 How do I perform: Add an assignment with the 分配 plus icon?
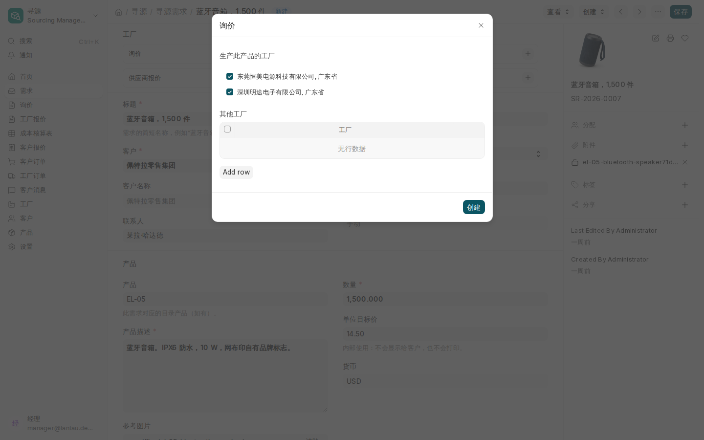(685, 125)
